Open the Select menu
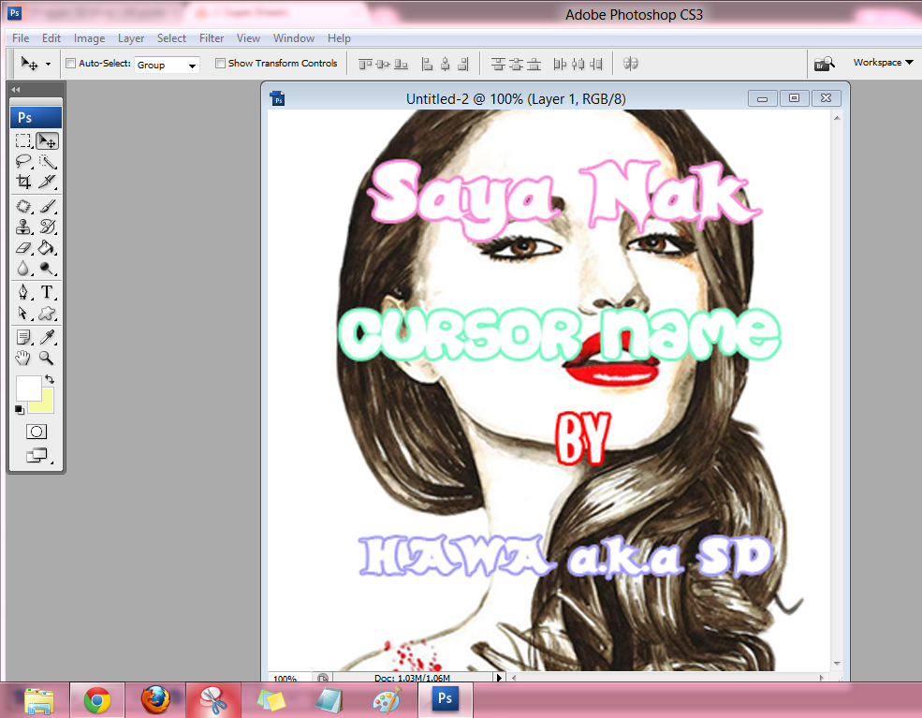The width and height of the screenshot is (922, 718). (x=171, y=38)
